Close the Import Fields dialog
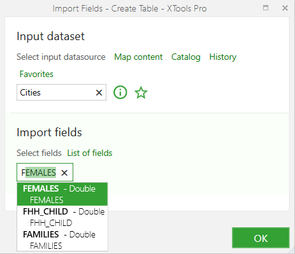Image resolution: width=295 pixels, height=254 pixels. click(285, 8)
